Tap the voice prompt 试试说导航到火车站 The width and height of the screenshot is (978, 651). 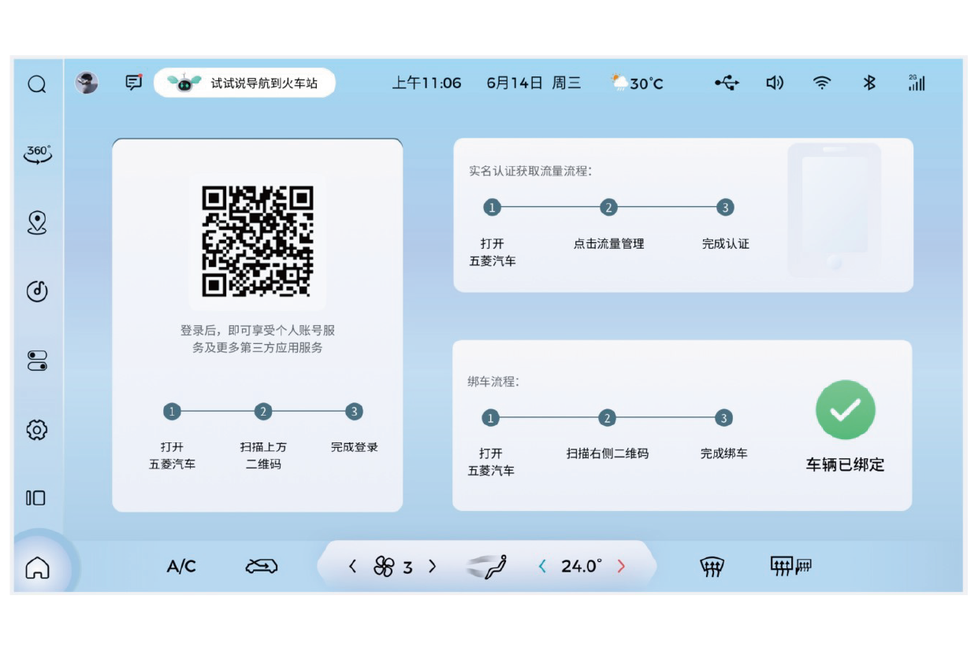click(264, 83)
